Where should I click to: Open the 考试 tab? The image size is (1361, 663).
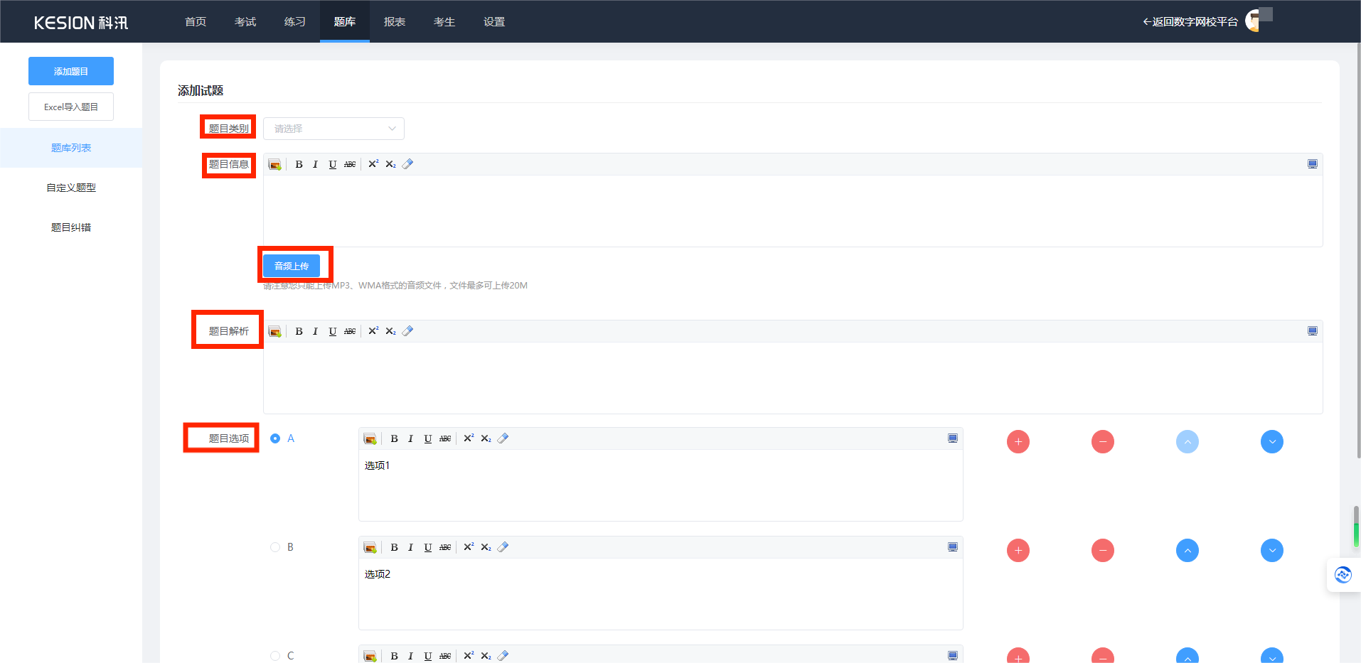click(x=245, y=21)
